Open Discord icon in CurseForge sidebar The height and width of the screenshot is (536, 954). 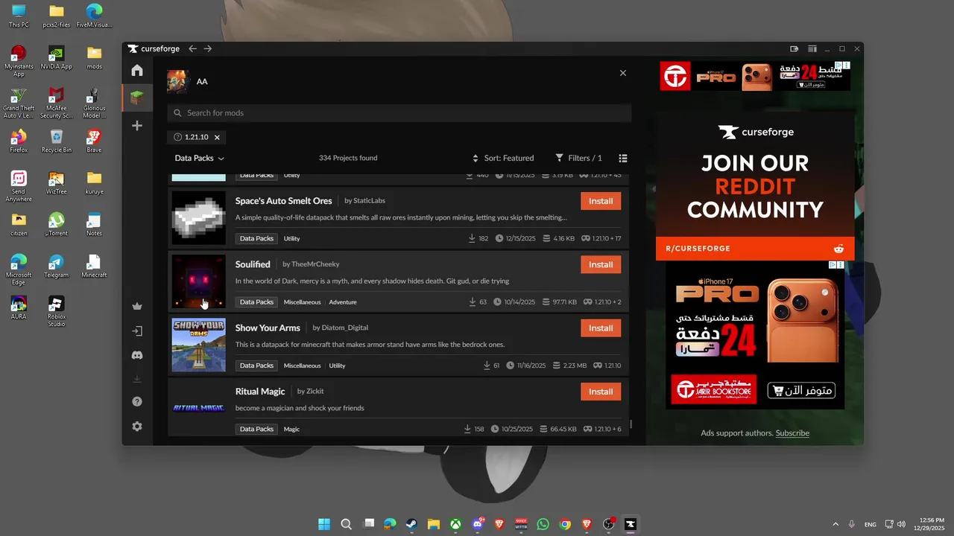click(x=137, y=356)
